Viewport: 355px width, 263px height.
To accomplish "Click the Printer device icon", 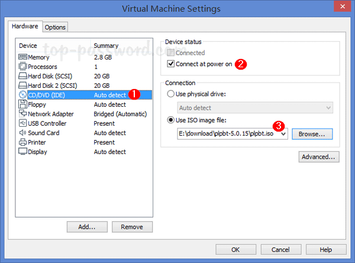I will point(22,142).
